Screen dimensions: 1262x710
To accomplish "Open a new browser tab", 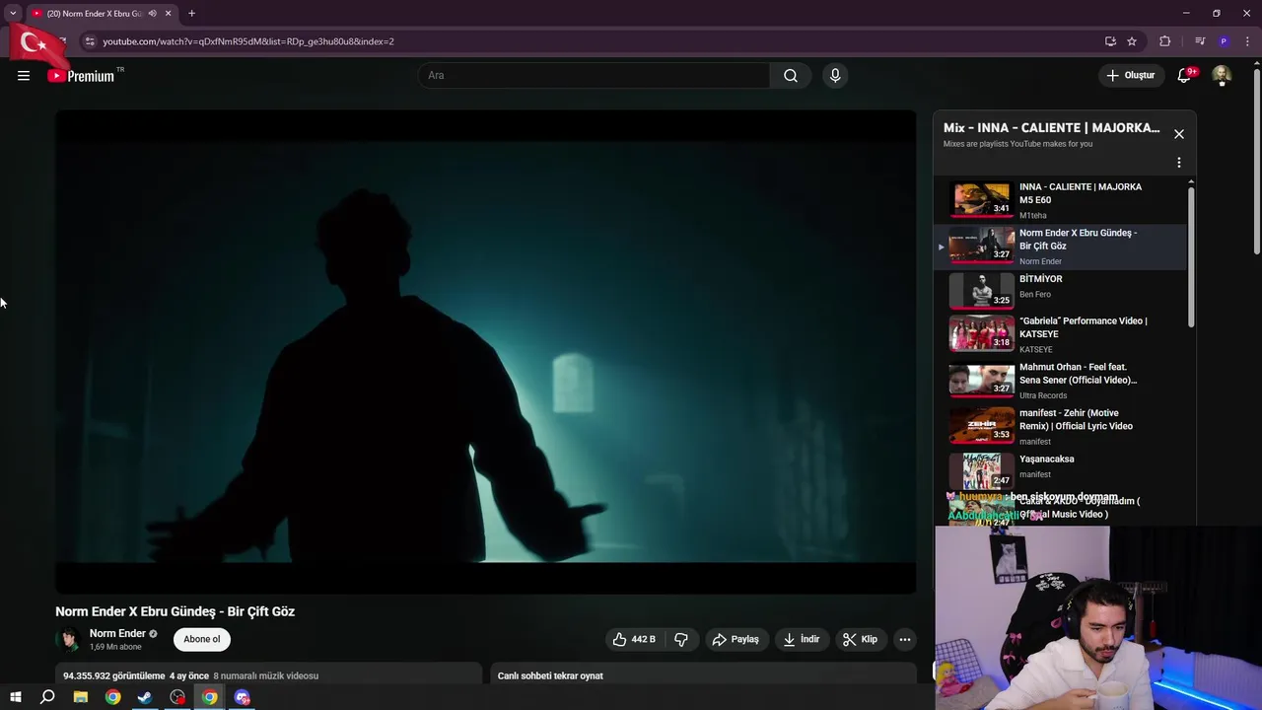I will point(191,14).
